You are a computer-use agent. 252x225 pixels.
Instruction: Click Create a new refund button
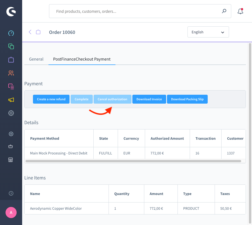(x=51, y=99)
